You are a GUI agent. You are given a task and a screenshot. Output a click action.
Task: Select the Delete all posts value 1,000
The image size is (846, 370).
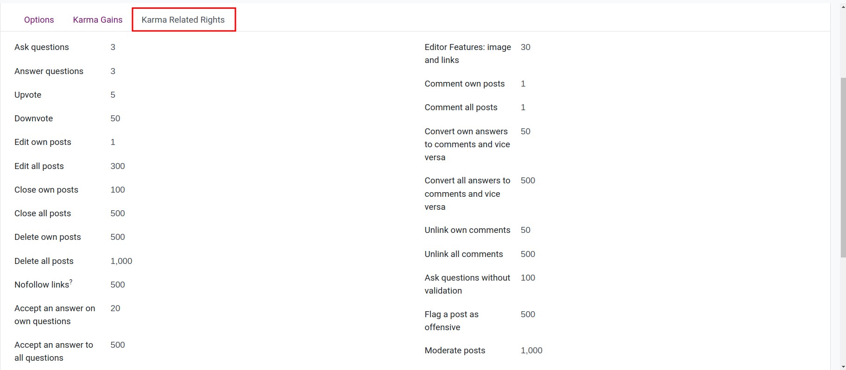pos(121,261)
